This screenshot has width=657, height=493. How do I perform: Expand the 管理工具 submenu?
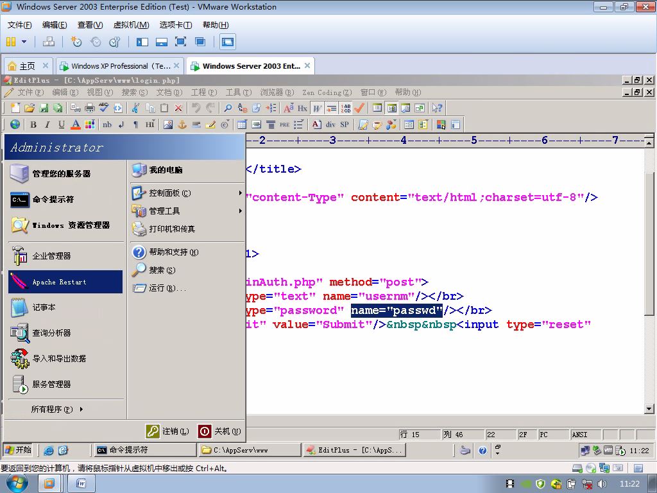[x=187, y=211]
